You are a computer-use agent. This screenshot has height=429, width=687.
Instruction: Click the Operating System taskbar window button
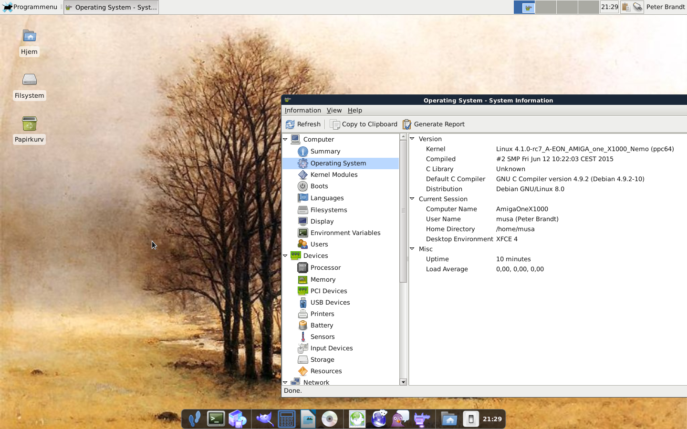111,7
